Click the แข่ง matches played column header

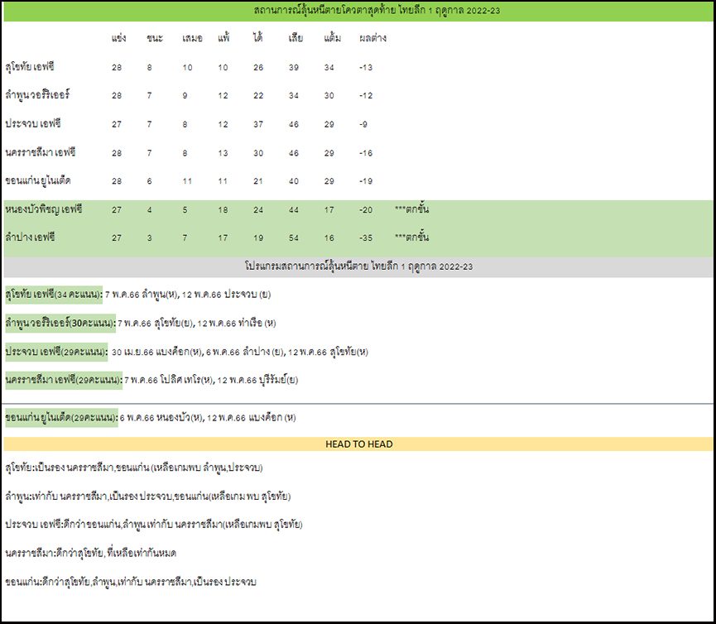coord(119,38)
